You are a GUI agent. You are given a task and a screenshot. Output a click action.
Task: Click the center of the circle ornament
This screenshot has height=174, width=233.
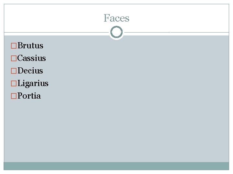pos(116,33)
